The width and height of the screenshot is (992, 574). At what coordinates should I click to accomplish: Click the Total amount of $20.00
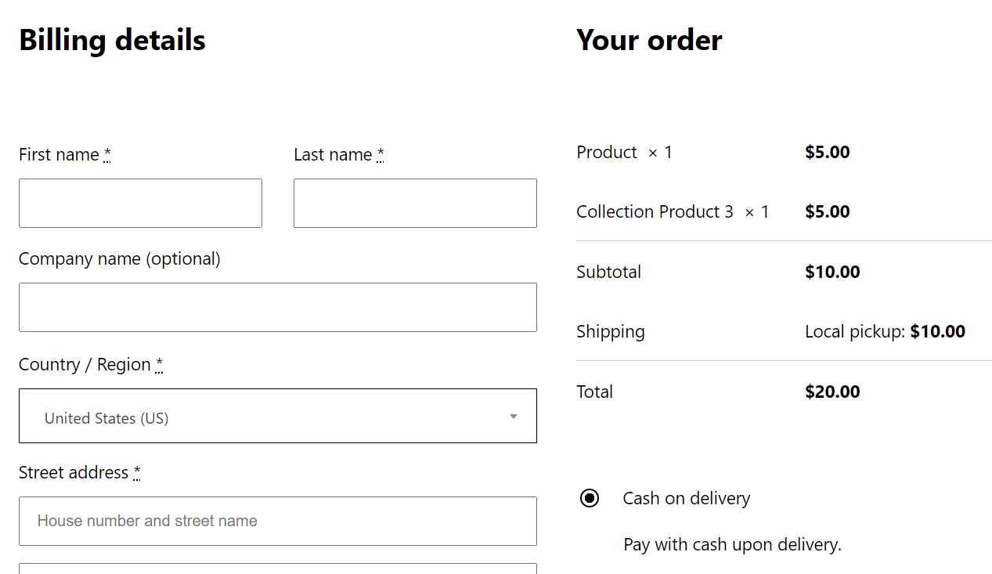coord(832,392)
